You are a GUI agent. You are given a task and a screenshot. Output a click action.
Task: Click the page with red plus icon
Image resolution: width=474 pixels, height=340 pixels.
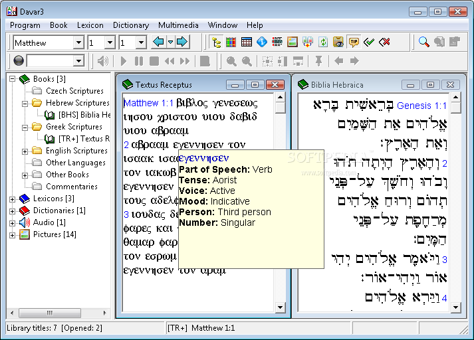(307, 42)
